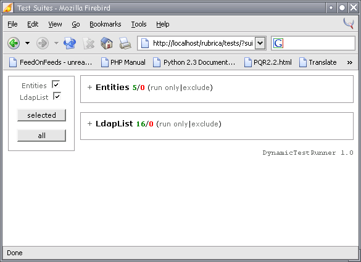Toggle the LdapList checkbox
361x262 pixels.
tap(57, 96)
